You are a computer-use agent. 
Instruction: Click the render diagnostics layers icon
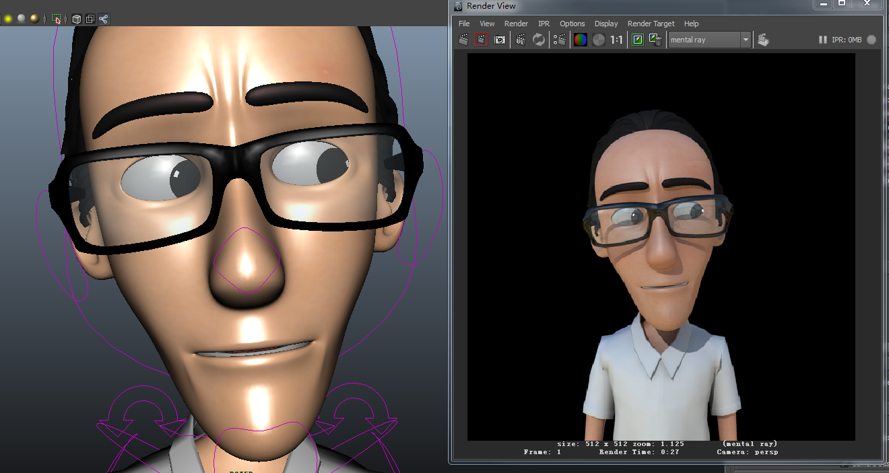763,40
